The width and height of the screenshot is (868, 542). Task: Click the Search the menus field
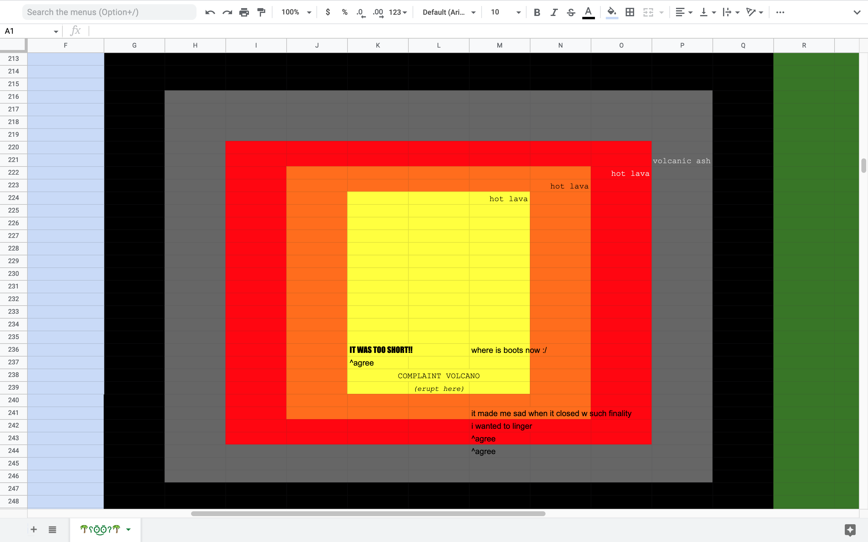109,13
